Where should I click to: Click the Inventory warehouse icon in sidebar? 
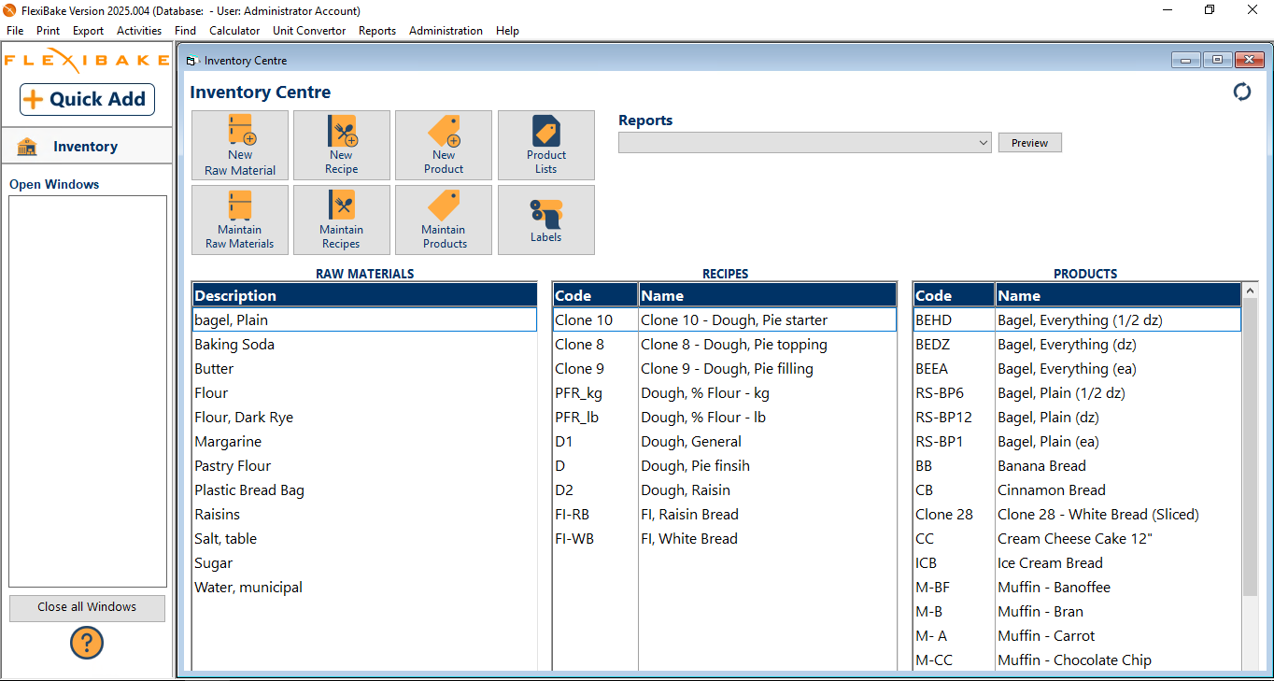(27, 147)
